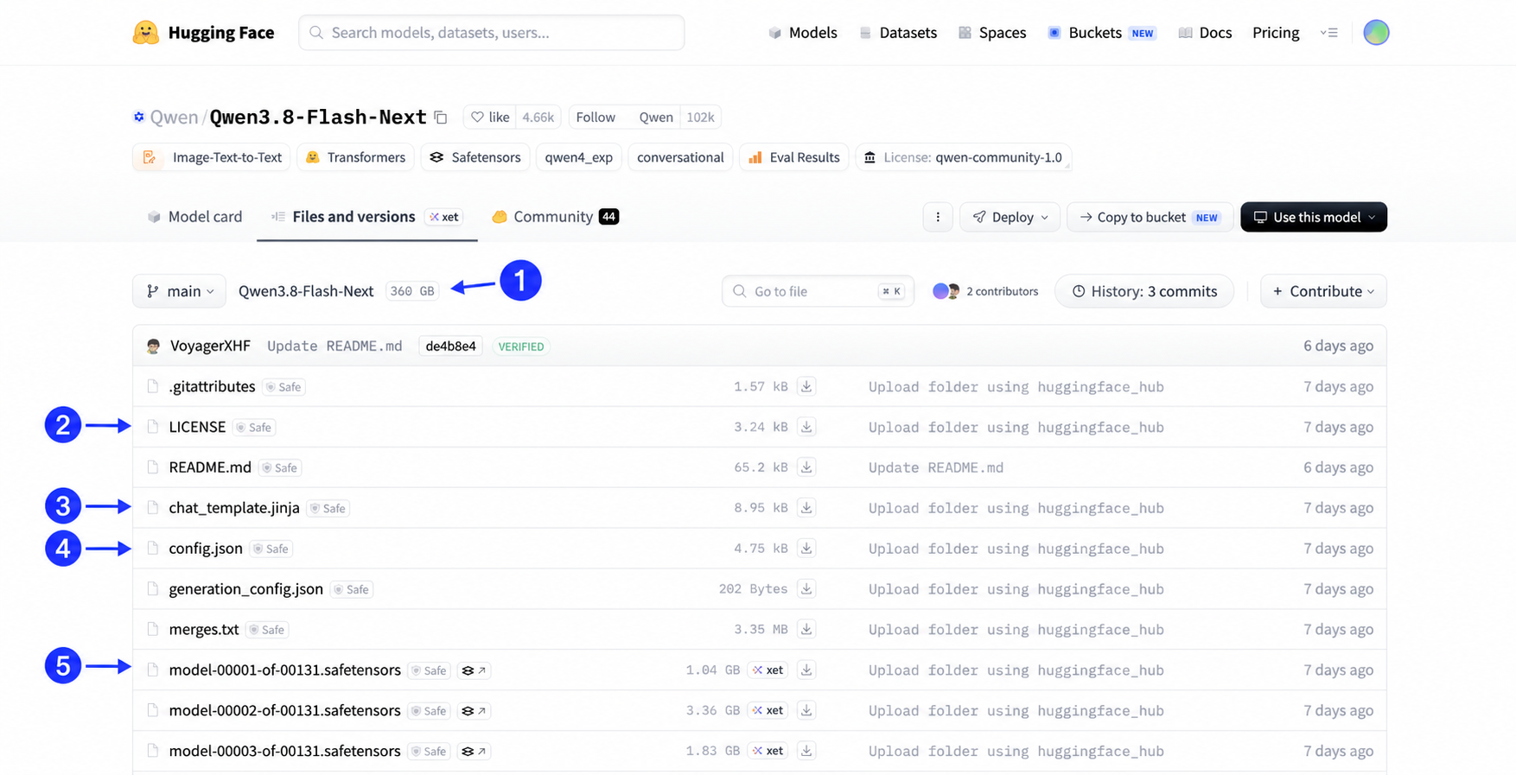Click the contributors avatars
The height and width of the screenshot is (775, 1516).
946,291
